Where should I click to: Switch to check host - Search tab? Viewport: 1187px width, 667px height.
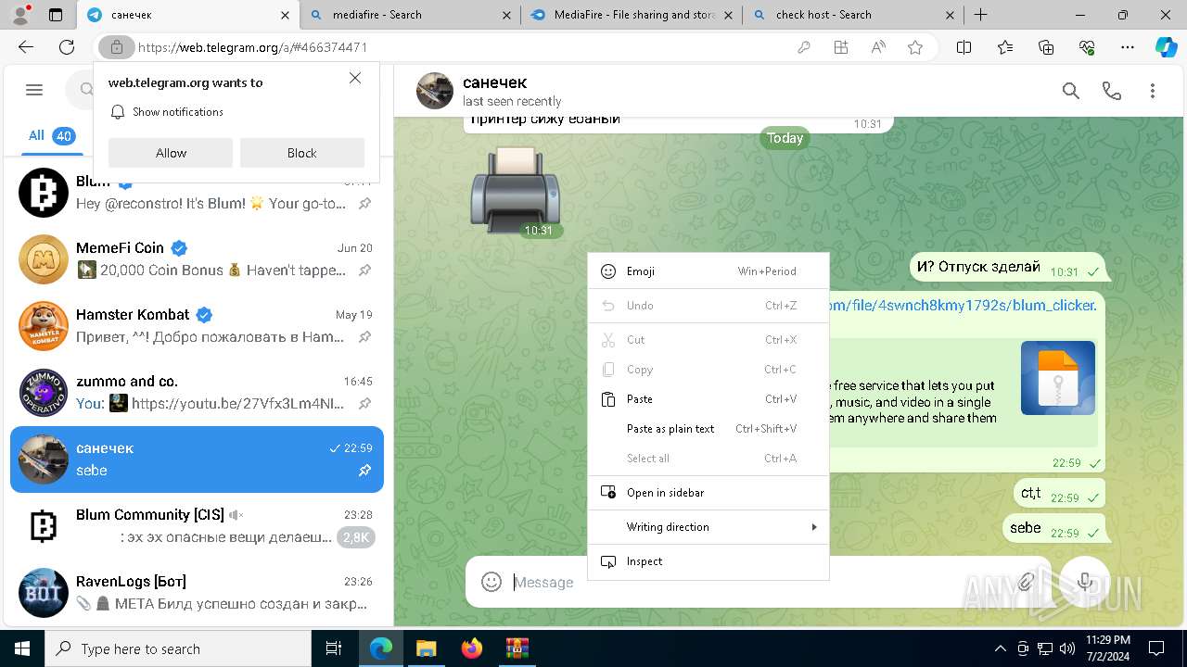coord(854,15)
